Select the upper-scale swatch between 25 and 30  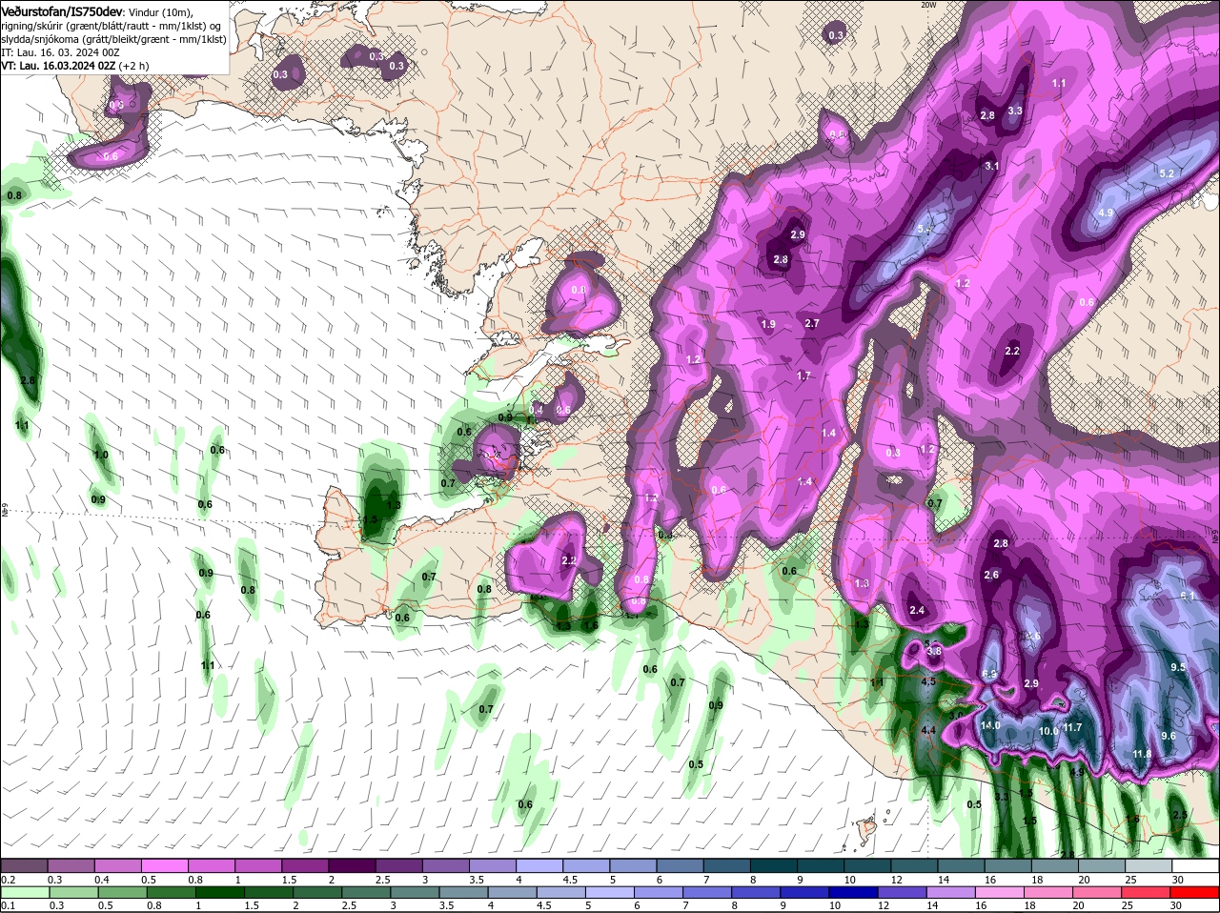click(x=1149, y=864)
